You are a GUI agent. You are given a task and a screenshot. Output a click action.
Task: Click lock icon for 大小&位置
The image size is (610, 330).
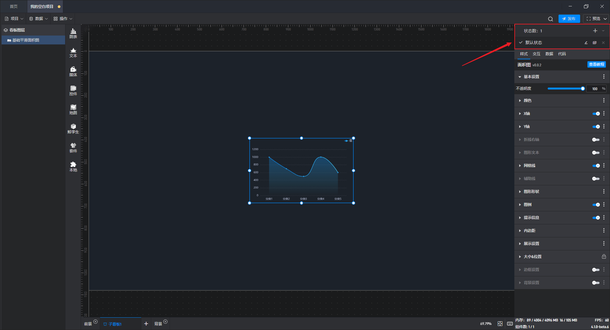[x=604, y=256]
